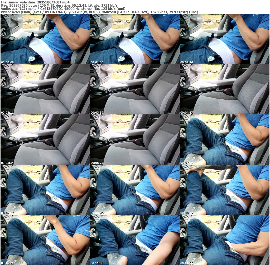Click the Video h264 info line
This screenshot has height=265, width=270.
[x=99, y=12]
